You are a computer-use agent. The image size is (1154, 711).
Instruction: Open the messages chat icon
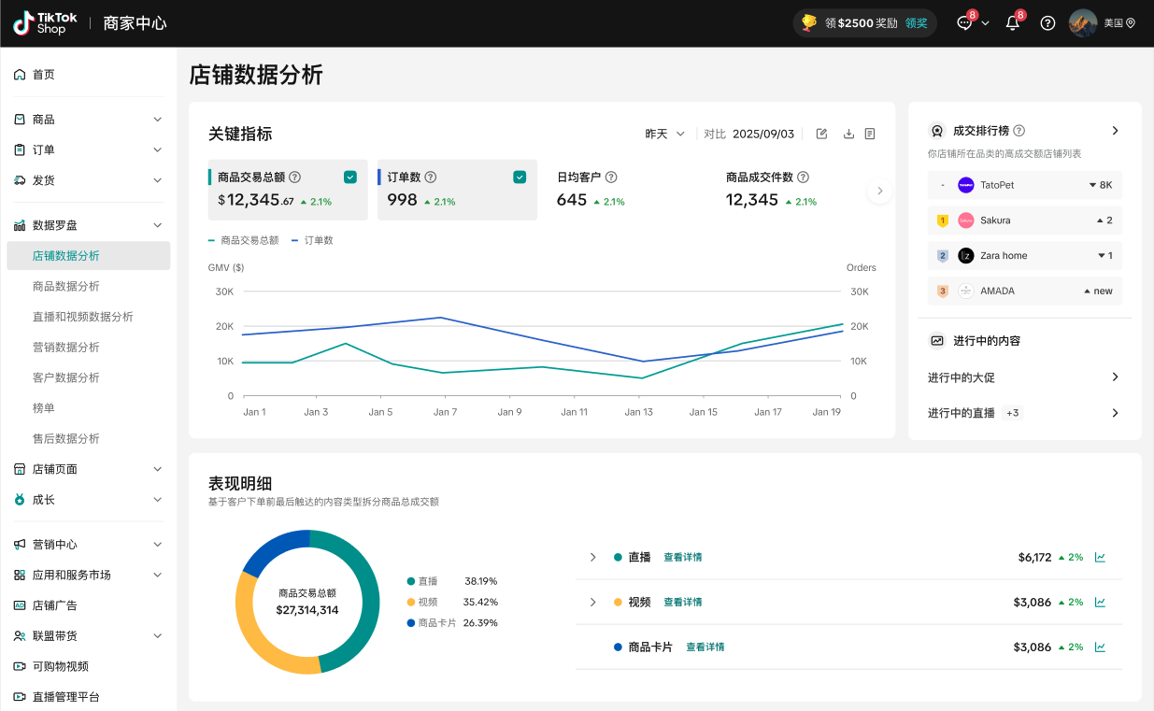click(964, 23)
